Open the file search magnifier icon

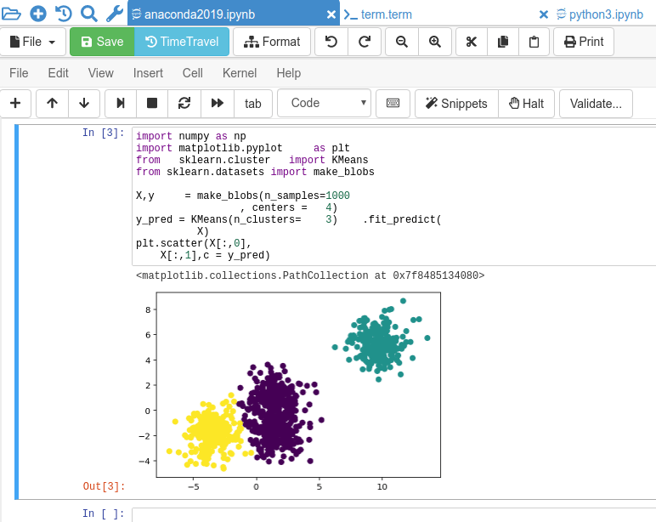pos(89,14)
